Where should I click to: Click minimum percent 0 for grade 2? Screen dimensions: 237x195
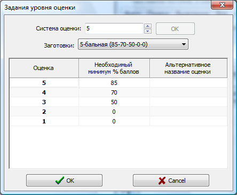114,112
